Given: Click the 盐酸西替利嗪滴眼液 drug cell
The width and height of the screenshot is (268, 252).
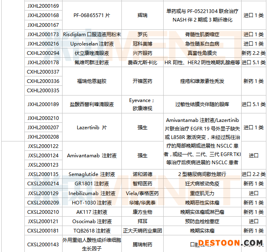Looking at the screenshot, I should tap(92, 104).
